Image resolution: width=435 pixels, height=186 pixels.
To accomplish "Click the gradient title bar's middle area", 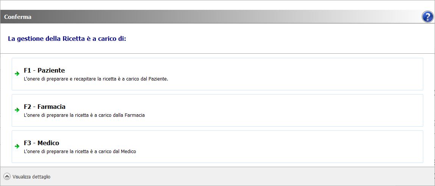I will click(x=217, y=17).
